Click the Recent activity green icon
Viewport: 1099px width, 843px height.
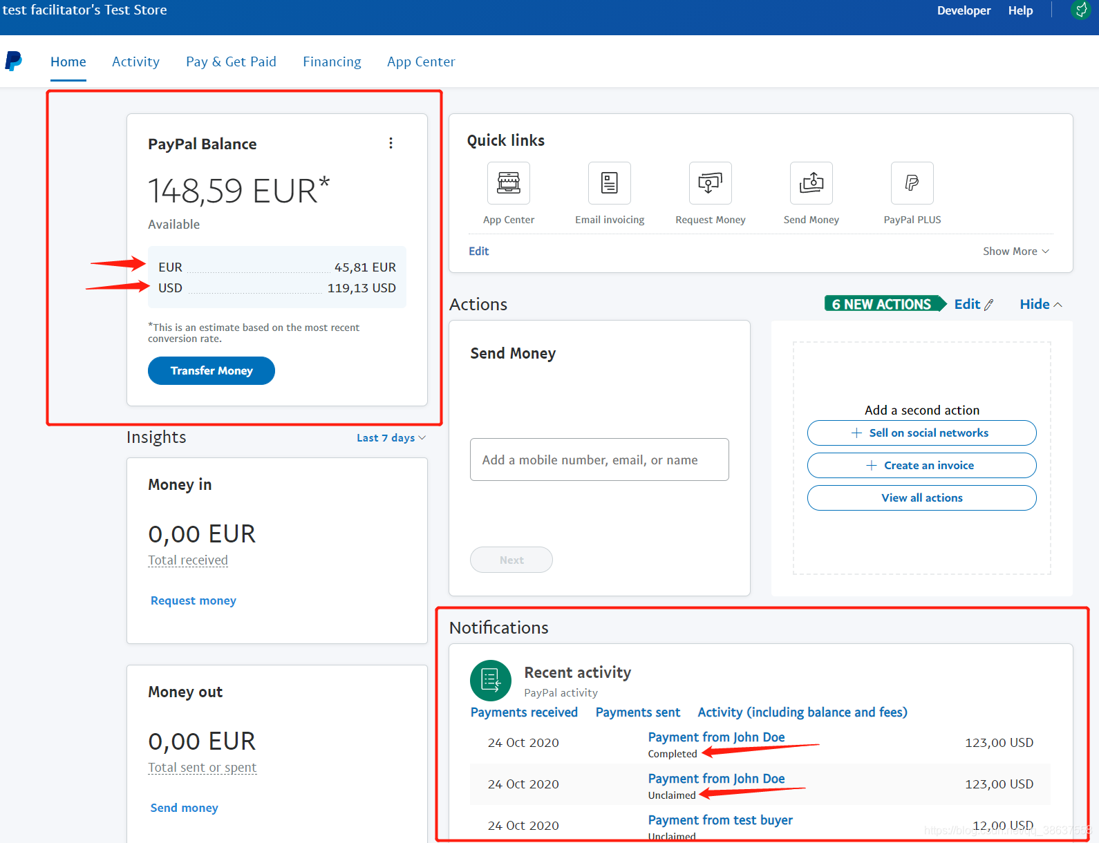pos(491,681)
